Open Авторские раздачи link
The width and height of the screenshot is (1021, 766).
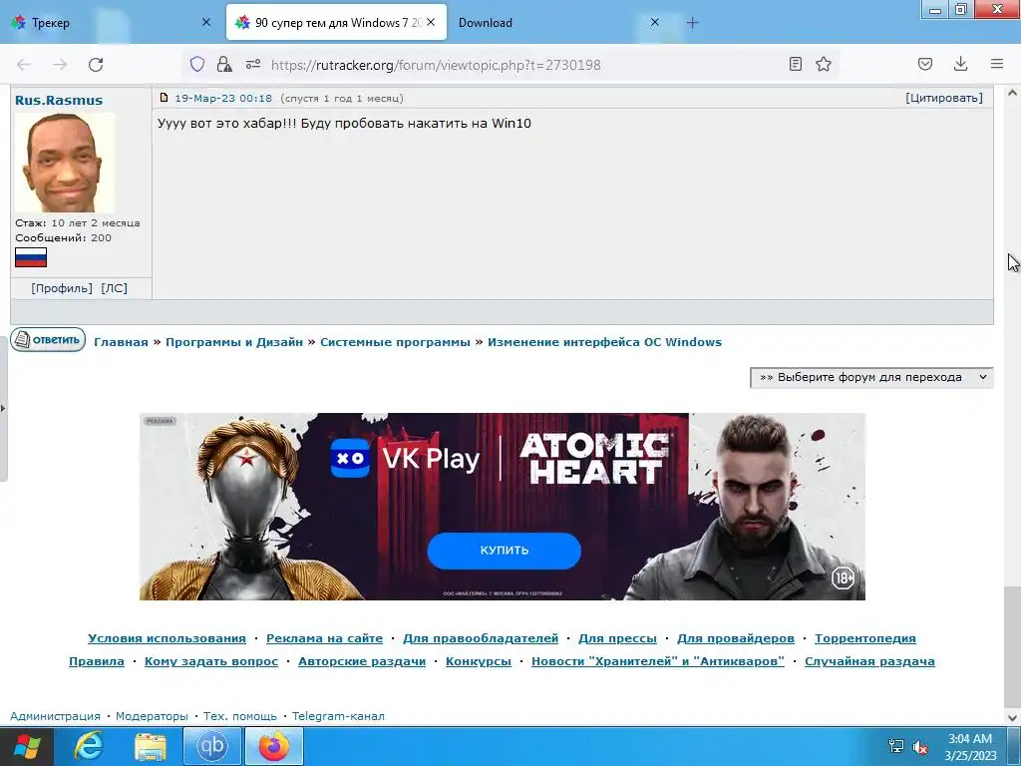click(361, 661)
